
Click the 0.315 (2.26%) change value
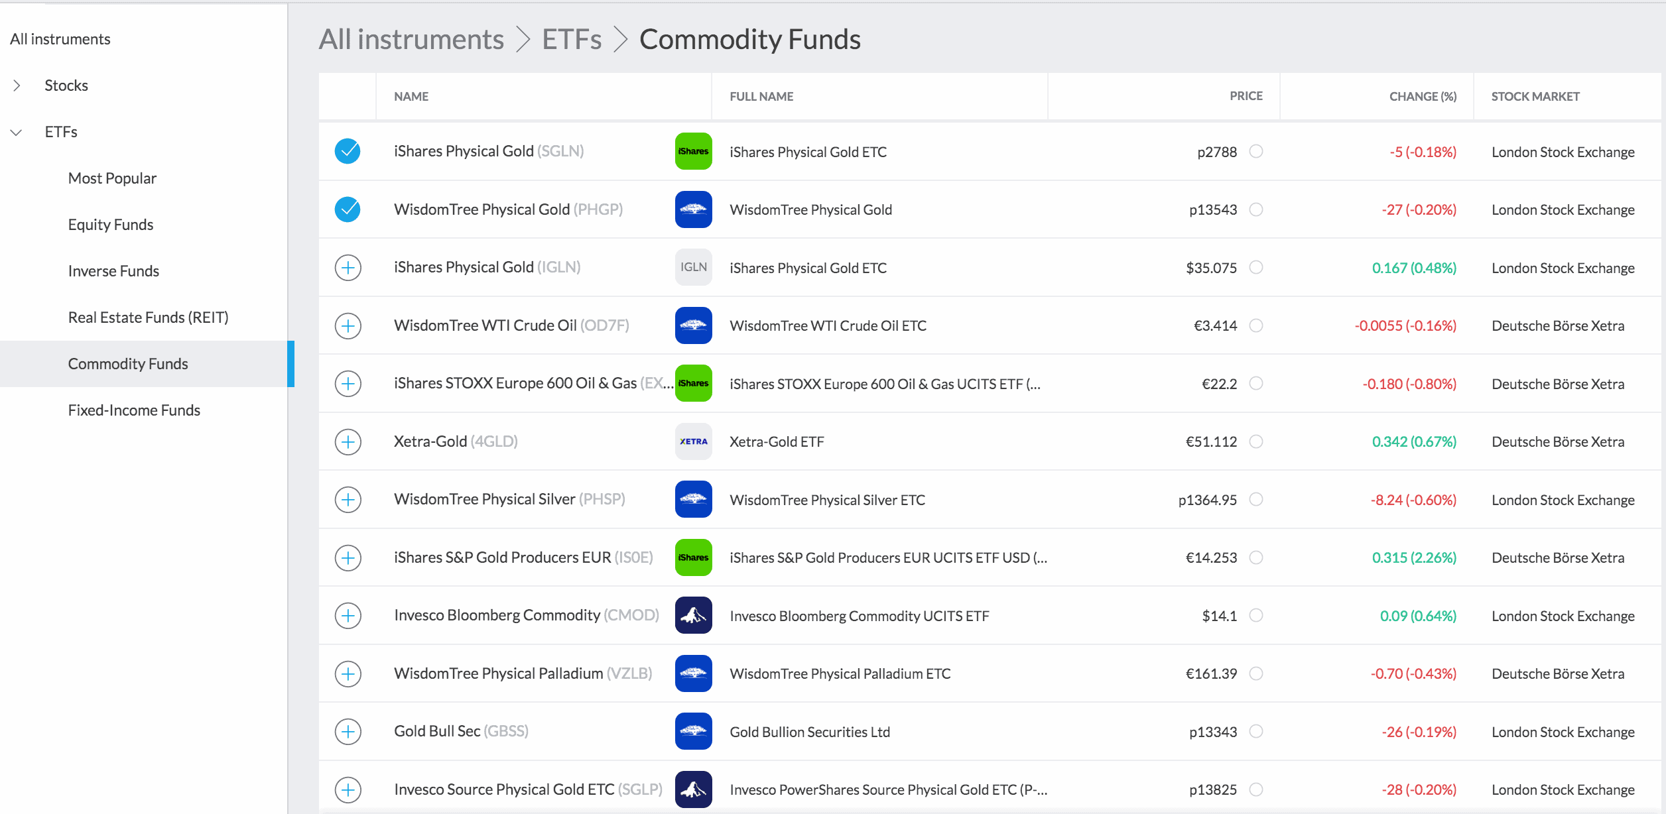click(x=1414, y=557)
